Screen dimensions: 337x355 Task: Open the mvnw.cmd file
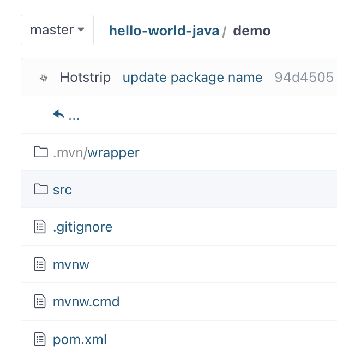[86, 301]
